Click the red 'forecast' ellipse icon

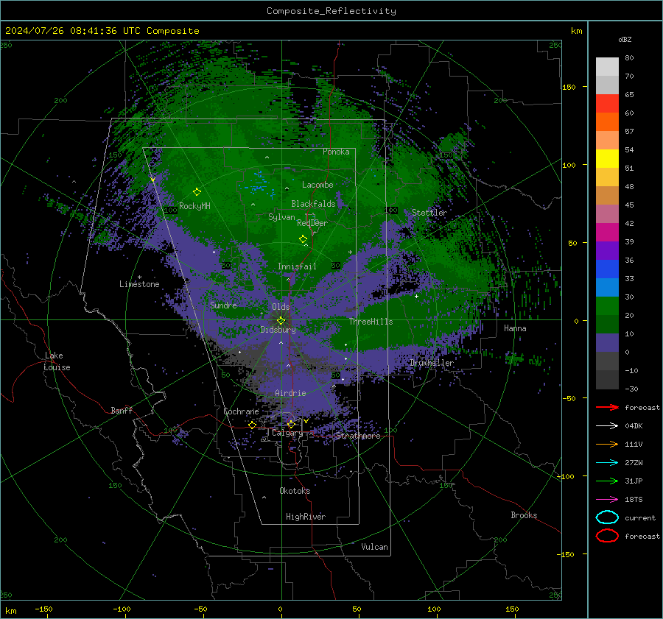coord(607,536)
